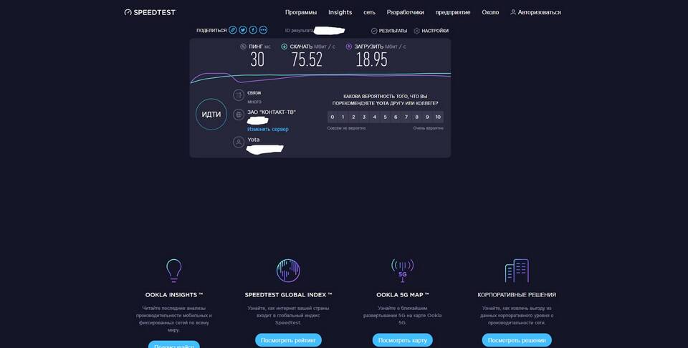Click the upload arrow icon beside ЗАГРУЗИТЬ
The image size is (688, 348).
click(x=349, y=47)
